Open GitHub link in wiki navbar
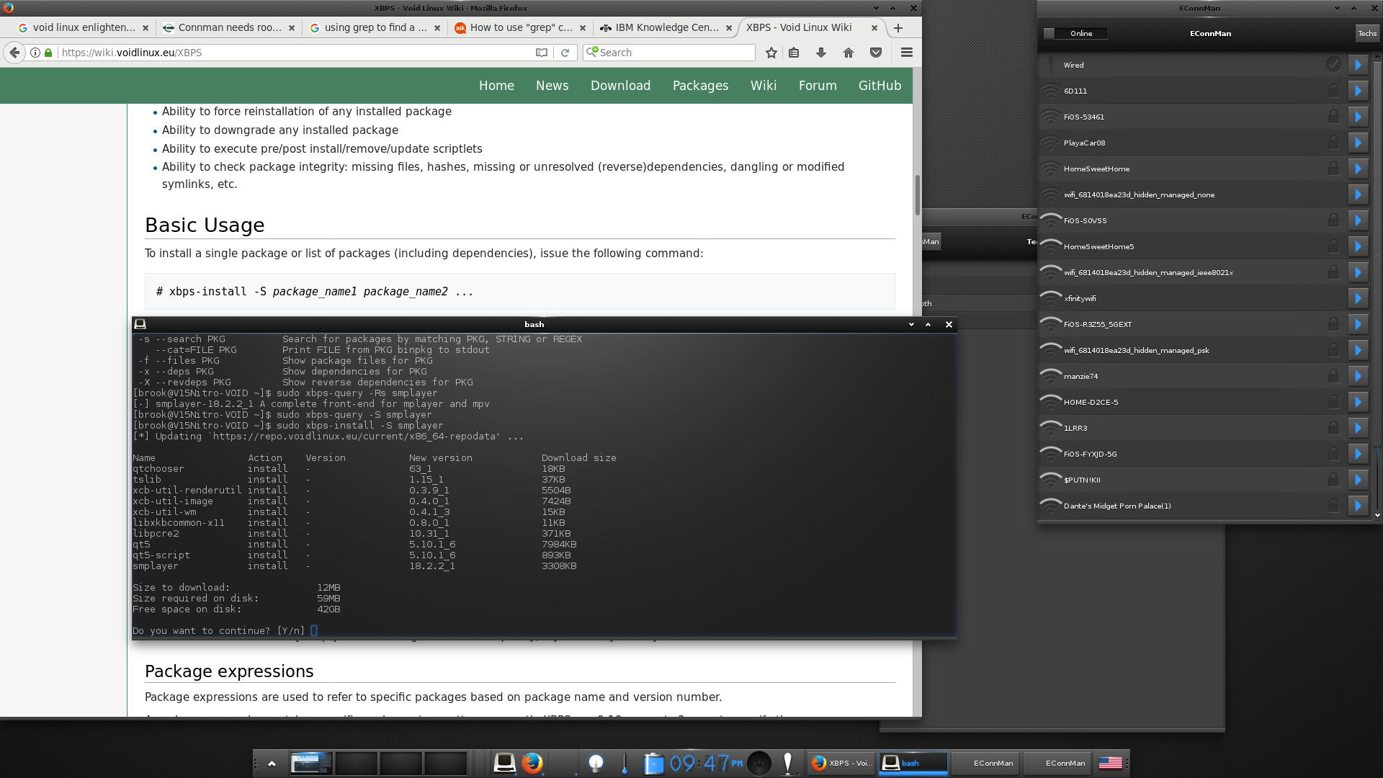1383x778 pixels. tap(880, 86)
